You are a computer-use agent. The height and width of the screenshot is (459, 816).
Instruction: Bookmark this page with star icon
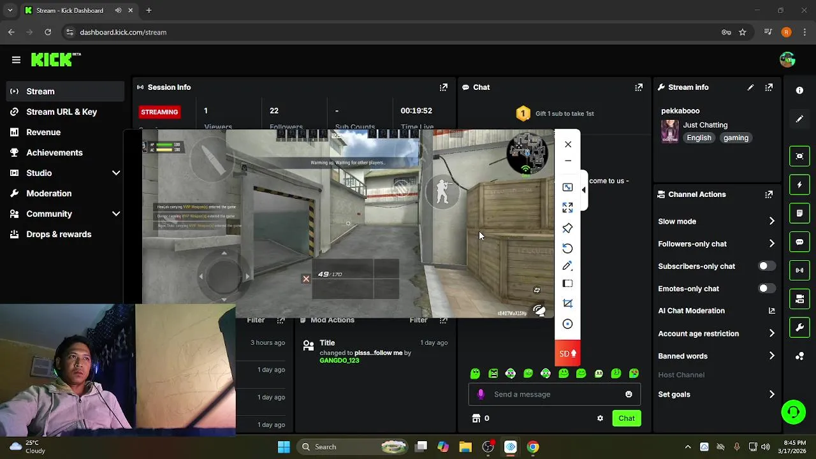[x=743, y=32]
